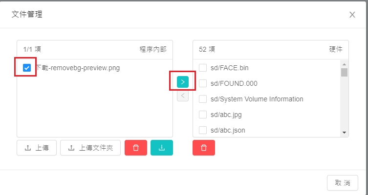Click the grey move-left arrow button

pyautogui.click(x=182, y=96)
